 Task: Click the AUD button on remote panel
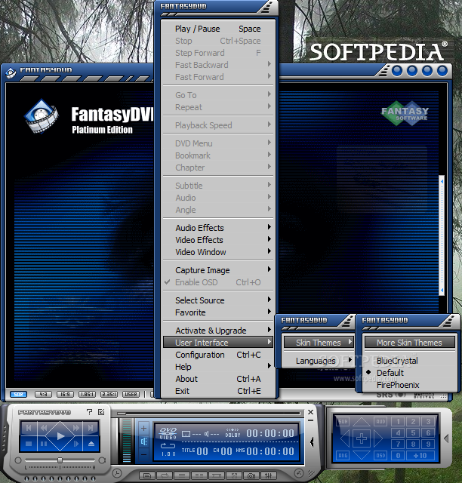pos(380,421)
